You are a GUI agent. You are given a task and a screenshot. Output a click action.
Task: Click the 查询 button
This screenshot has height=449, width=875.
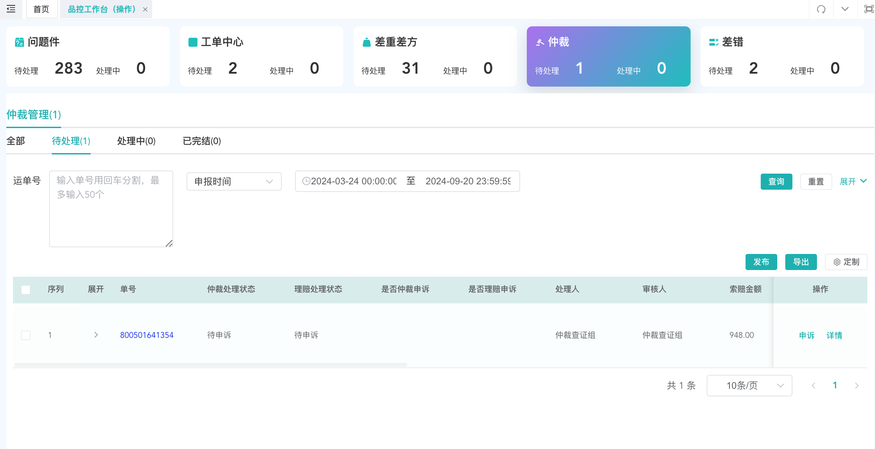(x=776, y=182)
